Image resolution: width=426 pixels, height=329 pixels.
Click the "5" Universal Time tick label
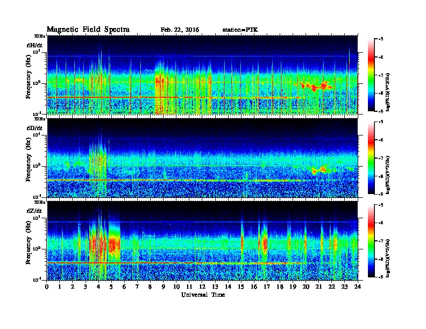click(x=111, y=287)
